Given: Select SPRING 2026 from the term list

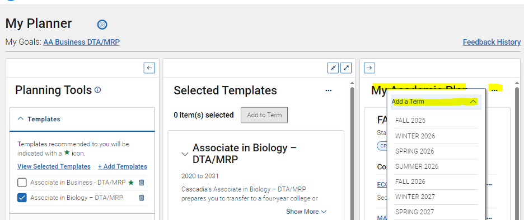Looking at the screenshot, I should coord(436,151).
